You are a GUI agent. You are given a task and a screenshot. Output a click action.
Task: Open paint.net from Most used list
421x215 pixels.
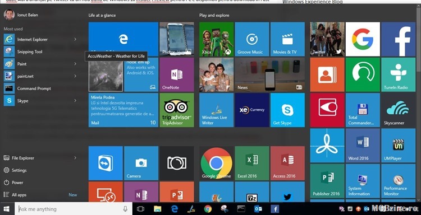tap(40, 76)
